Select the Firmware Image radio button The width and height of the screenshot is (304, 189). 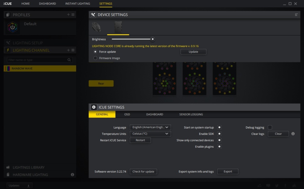click(x=95, y=58)
